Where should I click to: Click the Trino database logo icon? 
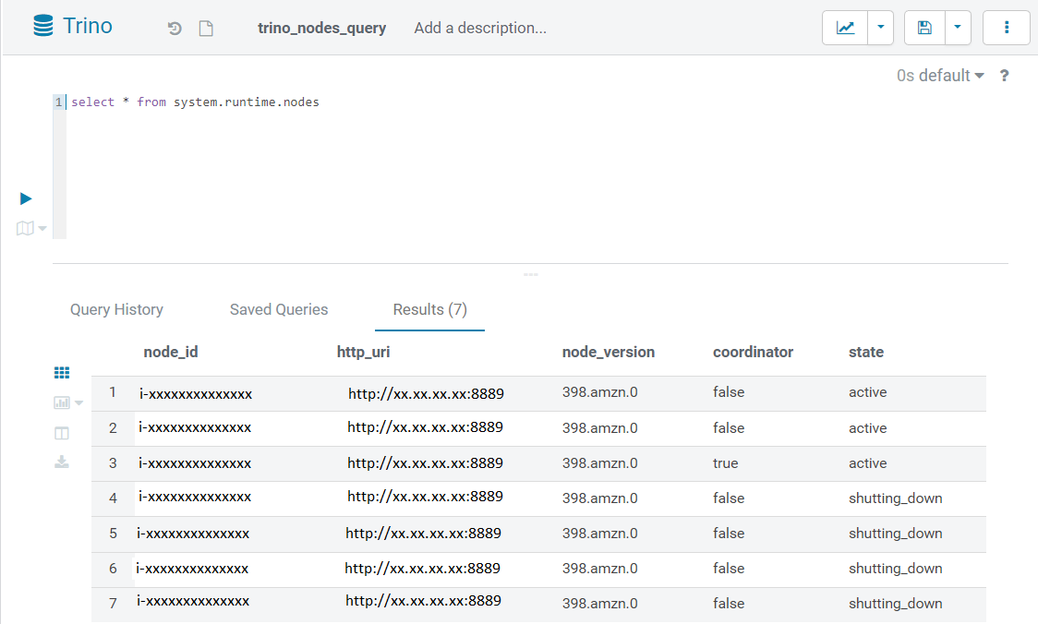pyautogui.click(x=43, y=27)
